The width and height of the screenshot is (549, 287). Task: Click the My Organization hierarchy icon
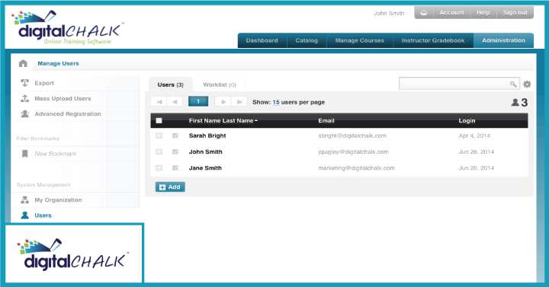[24, 199]
